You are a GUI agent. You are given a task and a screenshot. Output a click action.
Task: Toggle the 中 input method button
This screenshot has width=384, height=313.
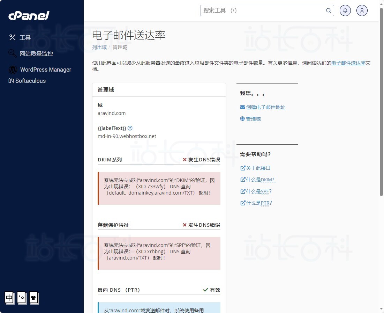9,298
